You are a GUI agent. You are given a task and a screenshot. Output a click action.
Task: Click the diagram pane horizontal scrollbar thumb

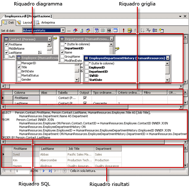[x=8, y=86]
